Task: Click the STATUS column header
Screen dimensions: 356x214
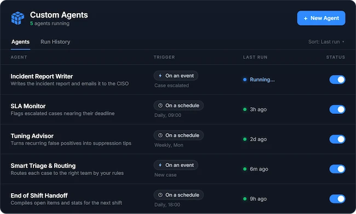Action: tap(336, 57)
